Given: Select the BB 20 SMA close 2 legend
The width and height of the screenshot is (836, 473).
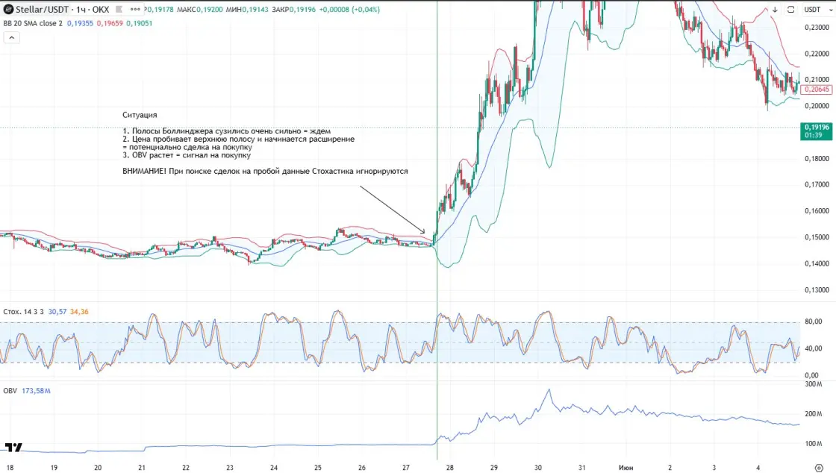Looking at the screenshot, I should pyautogui.click(x=33, y=23).
